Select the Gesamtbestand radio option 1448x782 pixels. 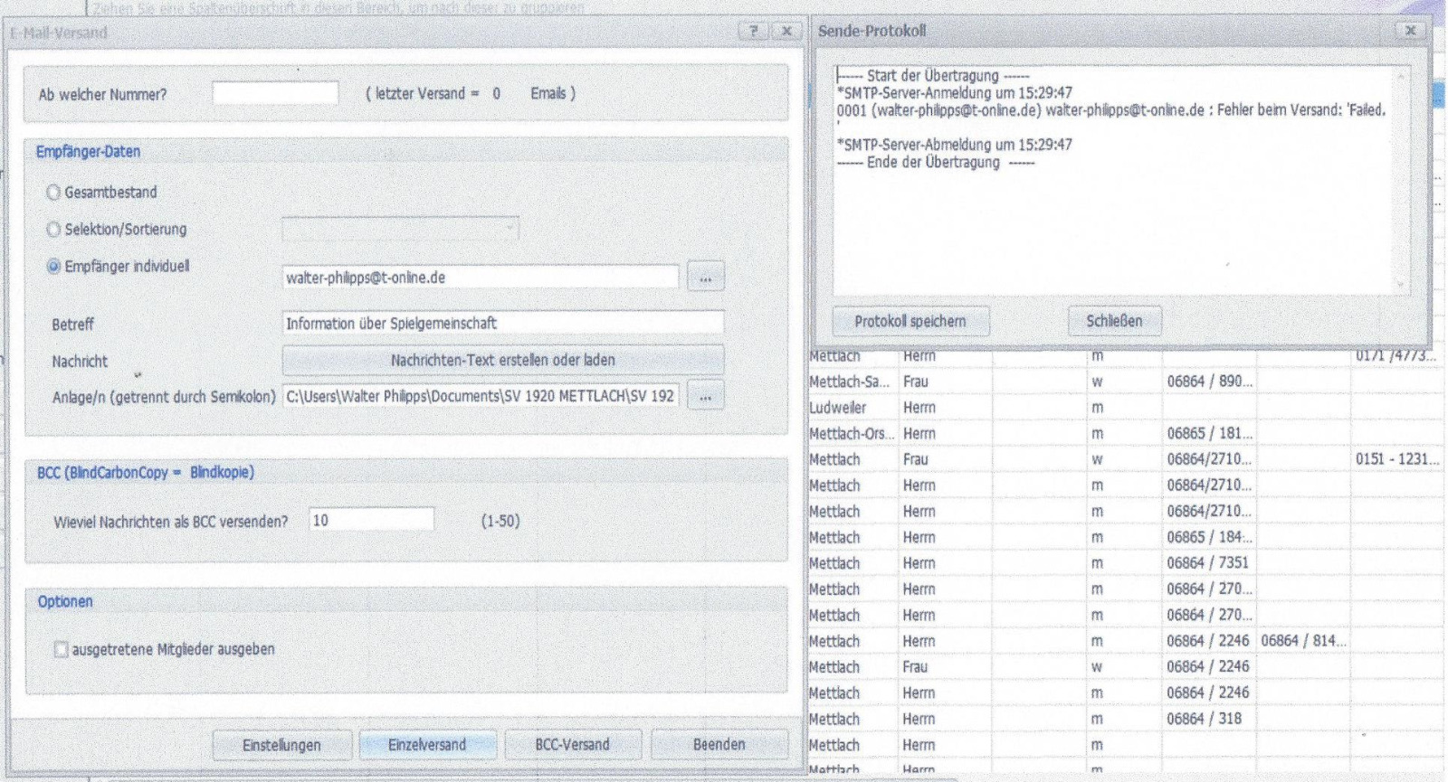click(53, 193)
